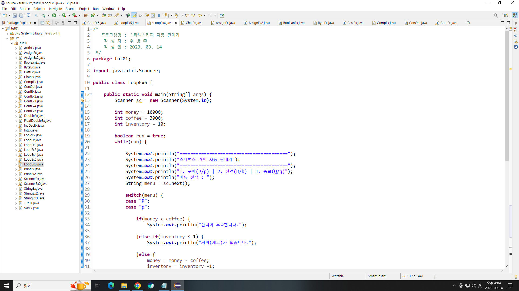
Task: Open the Eclipse tip lightbulb in status bar
Action: click(516, 277)
